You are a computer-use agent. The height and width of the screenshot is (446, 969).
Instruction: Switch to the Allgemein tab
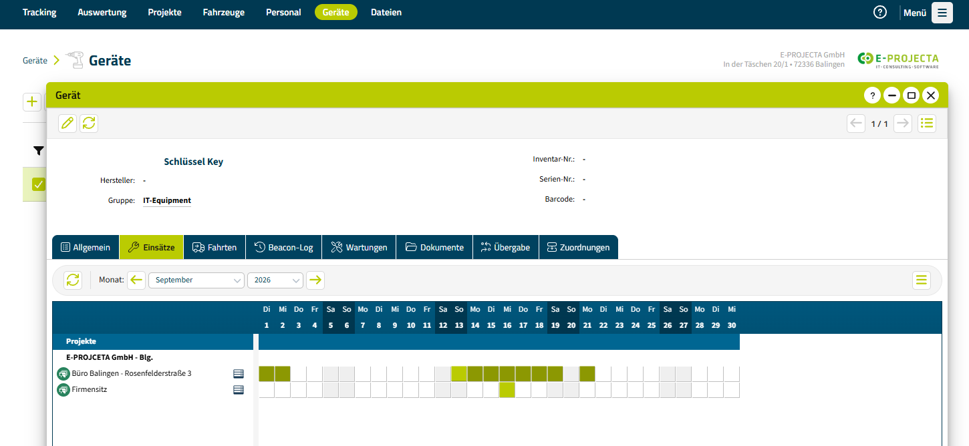point(86,247)
